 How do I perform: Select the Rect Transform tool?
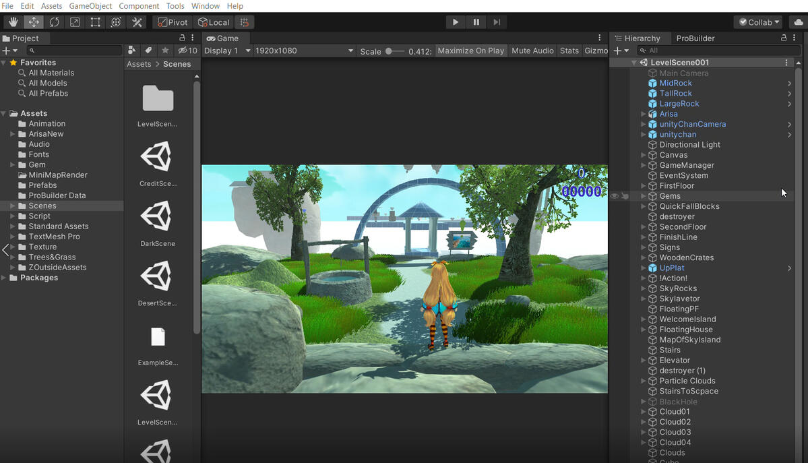[x=95, y=22]
